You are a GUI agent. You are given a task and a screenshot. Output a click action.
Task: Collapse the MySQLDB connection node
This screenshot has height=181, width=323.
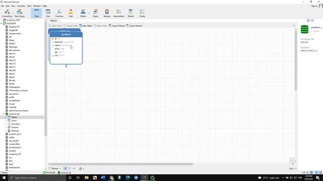click(x=1, y=24)
